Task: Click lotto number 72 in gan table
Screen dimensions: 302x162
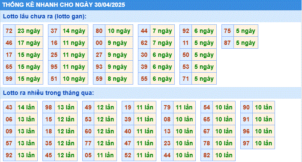Action: (9, 31)
